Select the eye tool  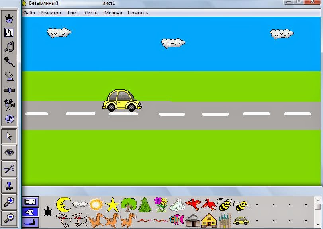pos(9,153)
